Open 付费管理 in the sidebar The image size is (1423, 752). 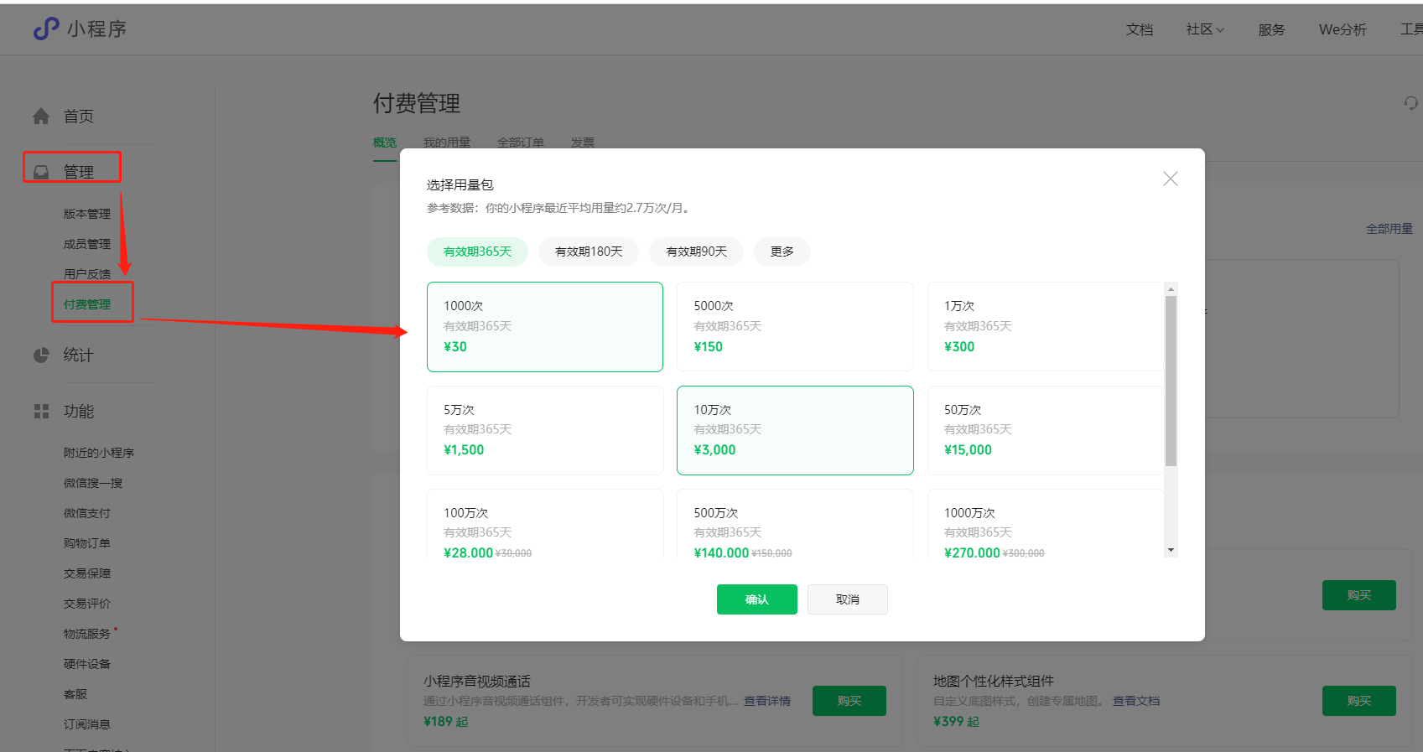87,304
